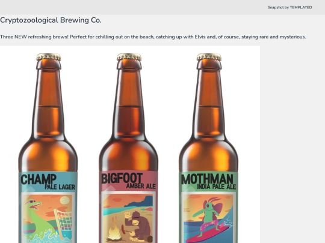Click the 'Cryptozoological Brewing Co.' heading
The height and width of the screenshot is (243, 325).
click(51, 20)
